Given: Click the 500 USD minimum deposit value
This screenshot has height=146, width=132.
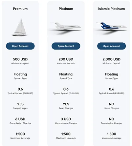Looking at the screenshot, I should point(20,59).
